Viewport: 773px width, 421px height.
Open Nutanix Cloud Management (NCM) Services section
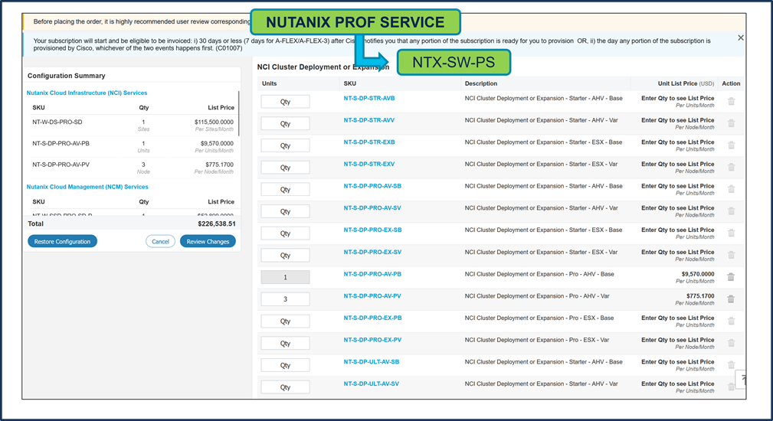[x=87, y=187]
